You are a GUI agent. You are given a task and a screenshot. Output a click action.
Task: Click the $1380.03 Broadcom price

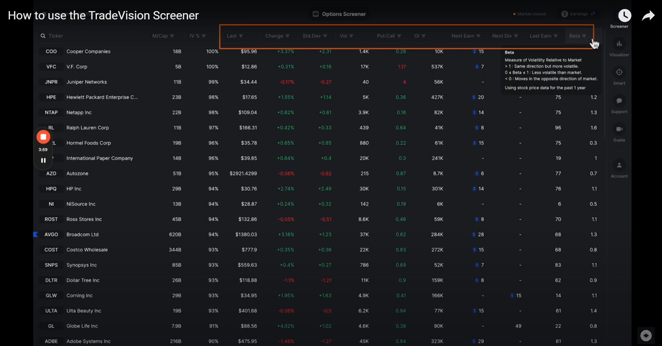[246, 234]
